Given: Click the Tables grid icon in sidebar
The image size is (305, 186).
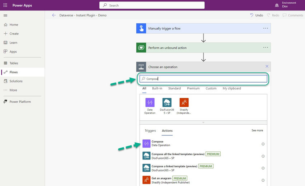Looking at the screenshot, I should tap(5, 63).
